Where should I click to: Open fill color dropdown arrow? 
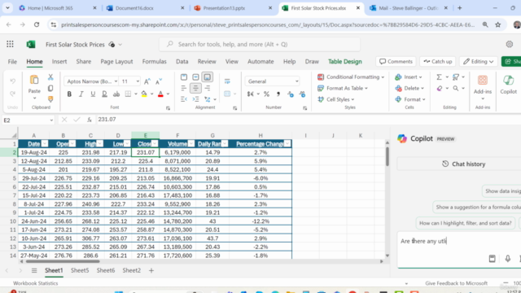coord(152,94)
